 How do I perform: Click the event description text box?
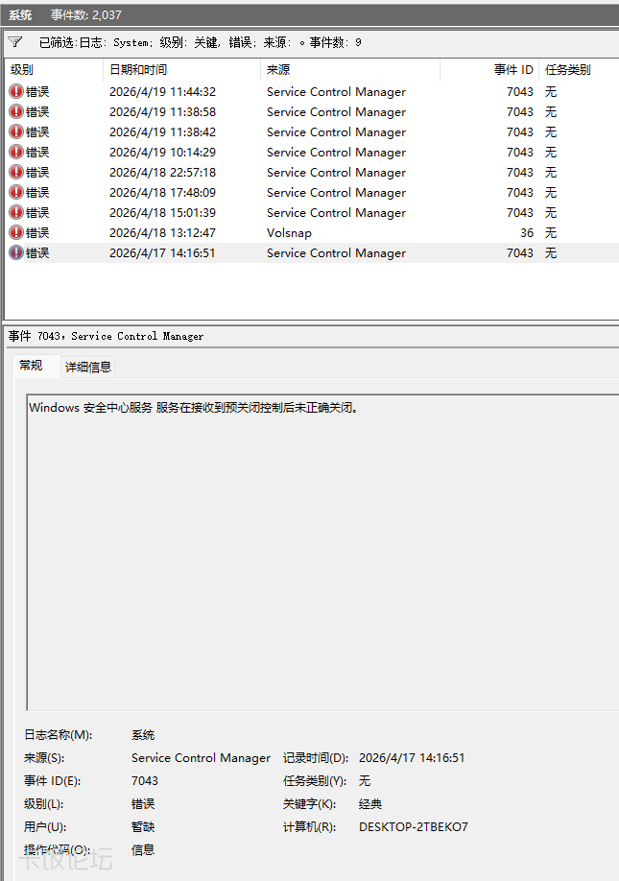pyautogui.click(x=322, y=553)
